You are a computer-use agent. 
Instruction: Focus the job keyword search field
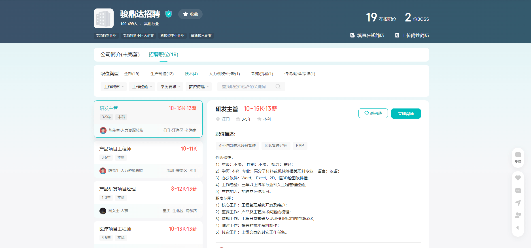coord(251,87)
